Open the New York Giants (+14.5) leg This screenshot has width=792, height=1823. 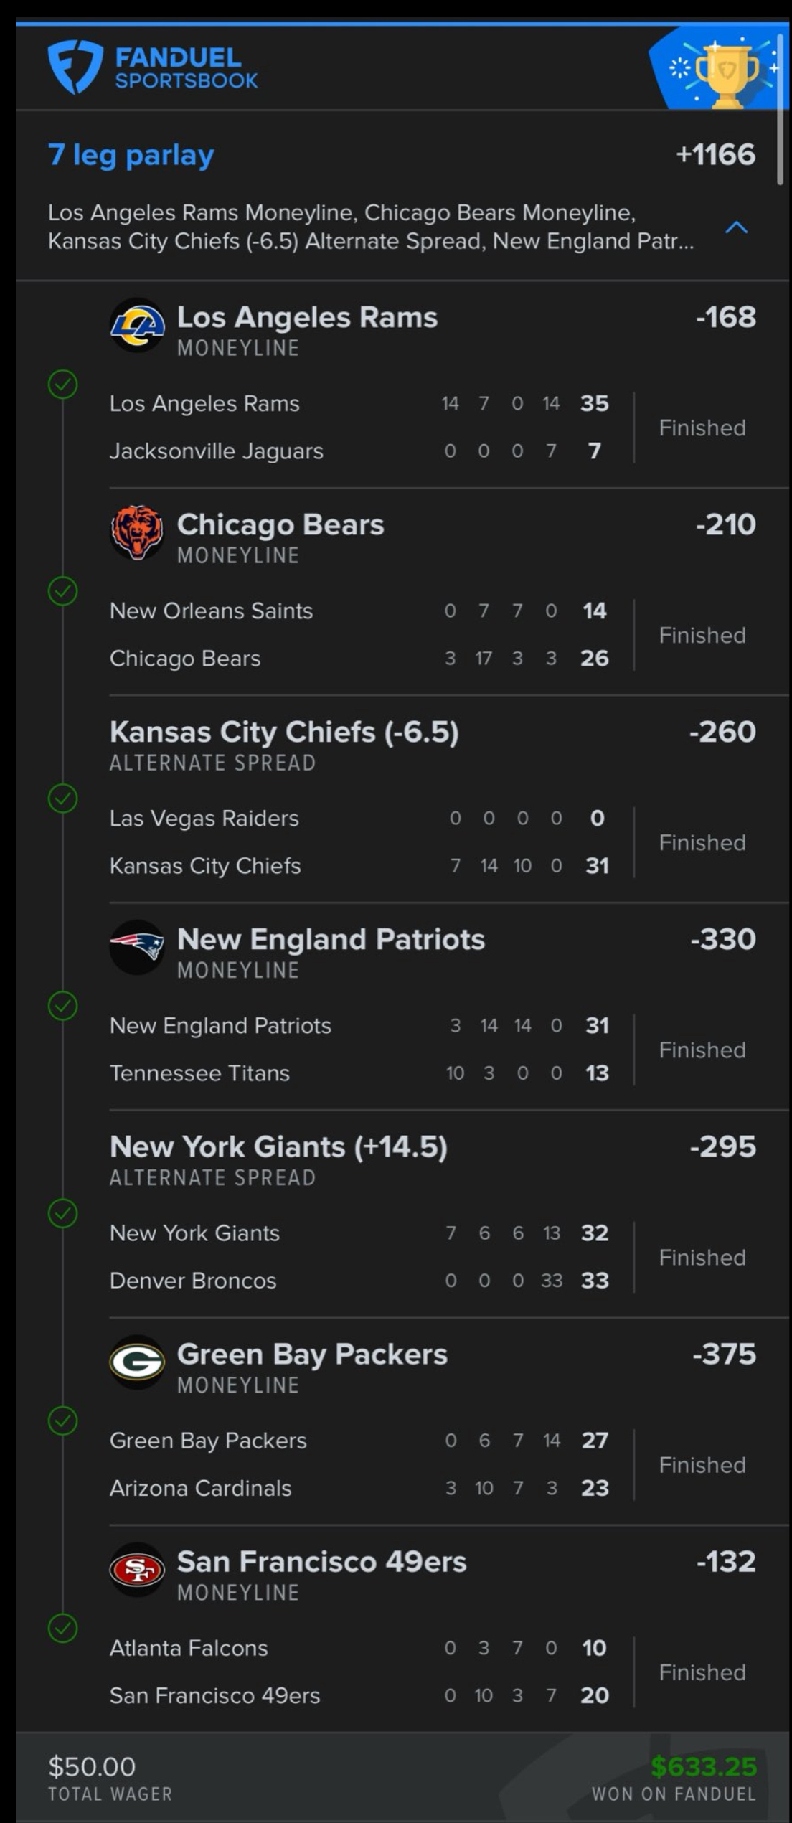(278, 1147)
